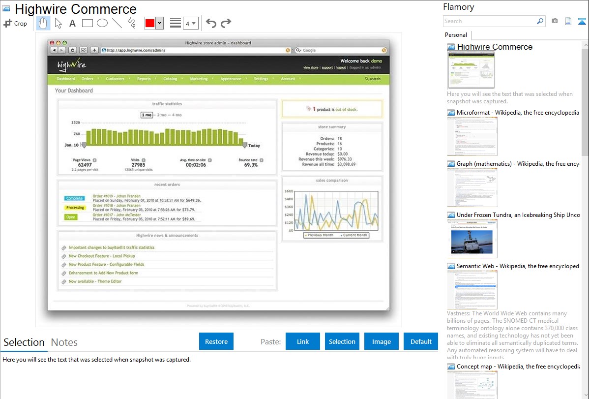The image size is (589, 399).
Task: Open the Under Frozen Tundra snapshot title
Action: pyautogui.click(x=518, y=215)
